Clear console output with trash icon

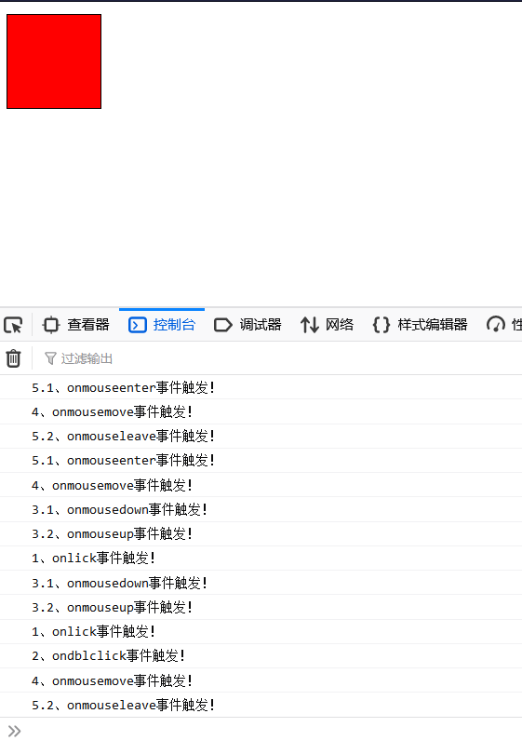click(x=13, y=358)
